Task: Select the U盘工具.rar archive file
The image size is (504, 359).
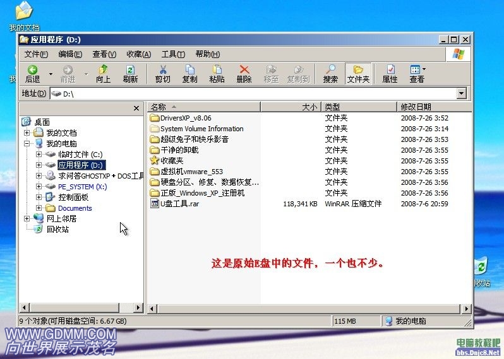Action: pos(179,204)
